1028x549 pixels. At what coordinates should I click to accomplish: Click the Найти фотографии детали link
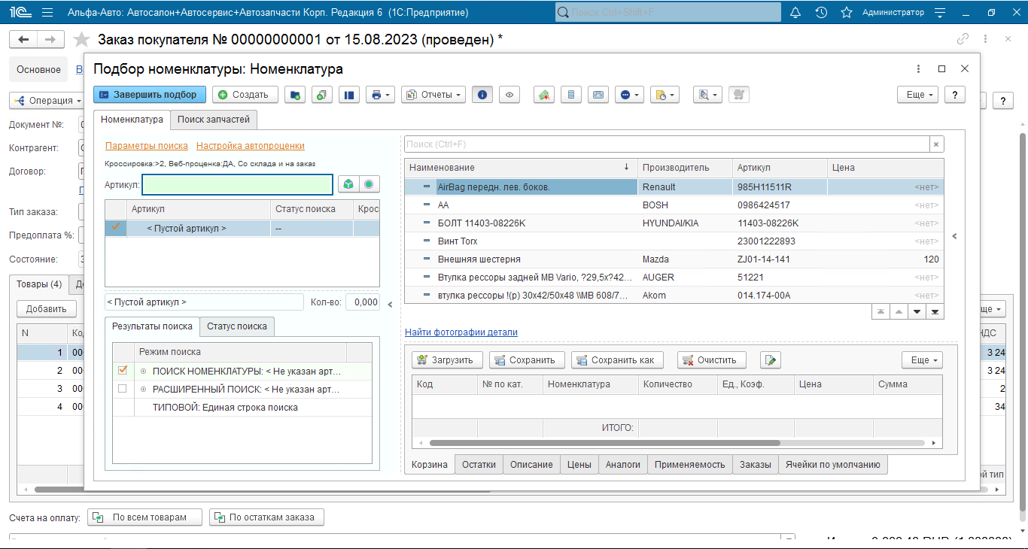click(461, 332)
